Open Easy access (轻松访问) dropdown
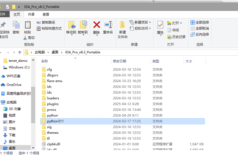Screen dimensions: 238x156 click(140, 28)
